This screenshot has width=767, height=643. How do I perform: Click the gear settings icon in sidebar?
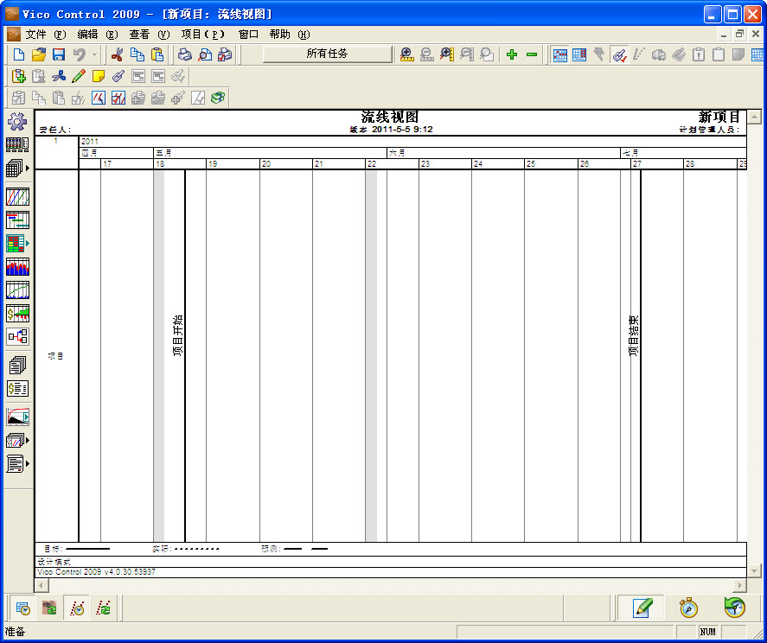[x=17, y=122]
